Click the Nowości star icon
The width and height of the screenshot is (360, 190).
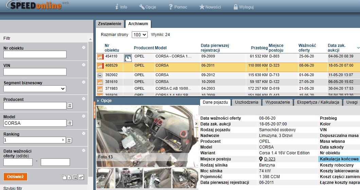pos(202,7)
